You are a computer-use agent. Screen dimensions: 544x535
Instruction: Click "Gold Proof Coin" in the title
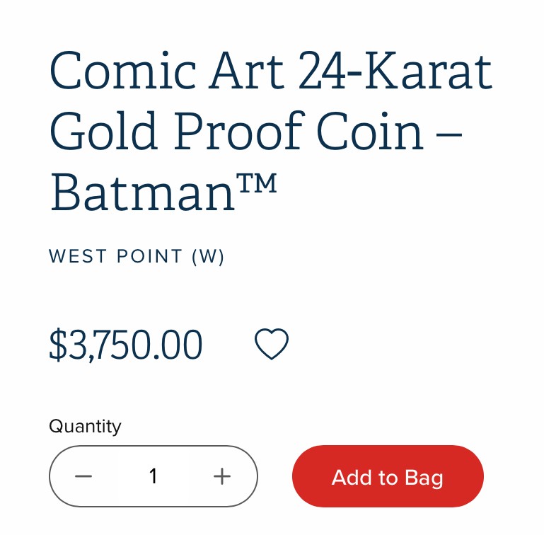(236, 132)
